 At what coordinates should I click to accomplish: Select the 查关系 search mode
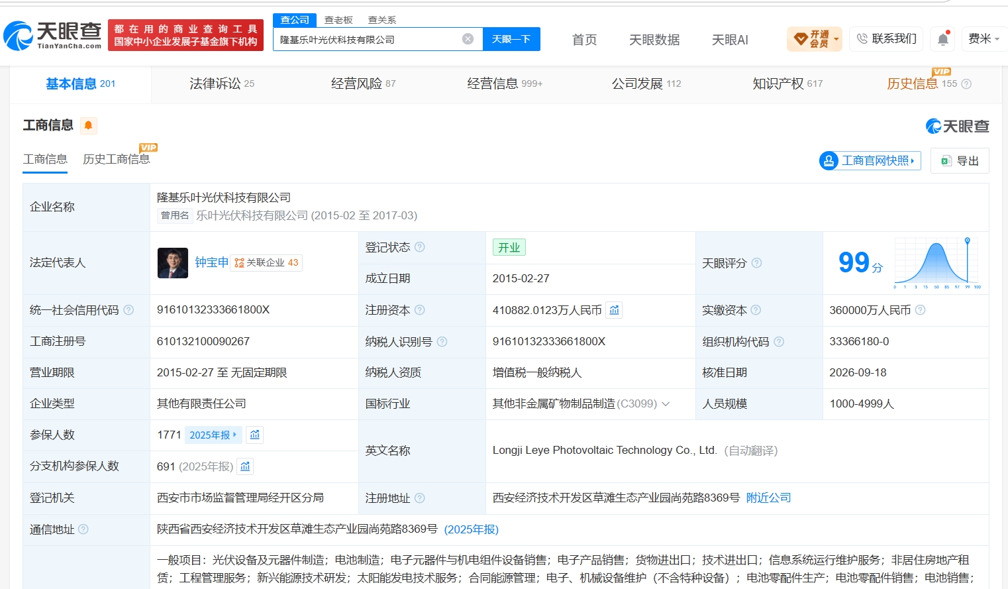pos(382,21)
